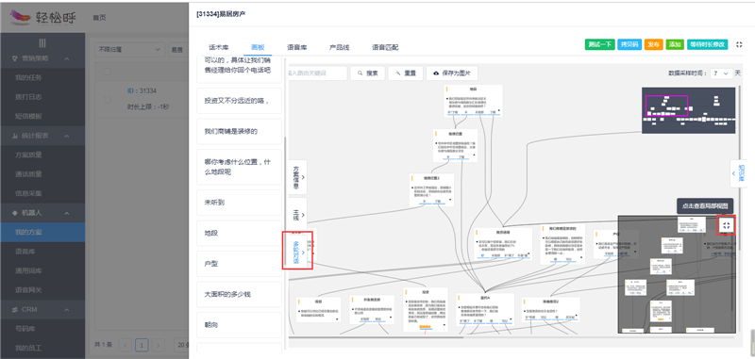This screenshot has height=359, width=755.
Task: Open the 不限归属 dropdown
Action: [x=129, y=50]
